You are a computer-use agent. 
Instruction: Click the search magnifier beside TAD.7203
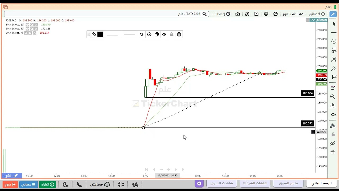(204, 14)
